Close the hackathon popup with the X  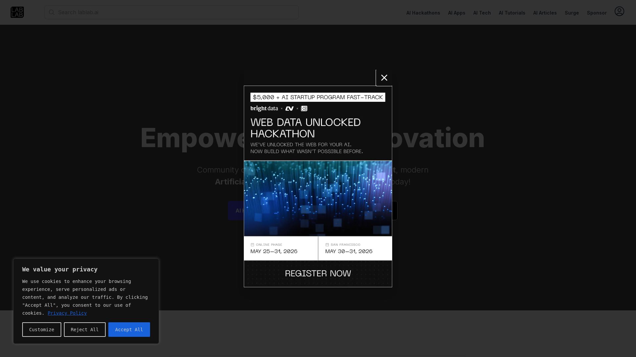384,78
